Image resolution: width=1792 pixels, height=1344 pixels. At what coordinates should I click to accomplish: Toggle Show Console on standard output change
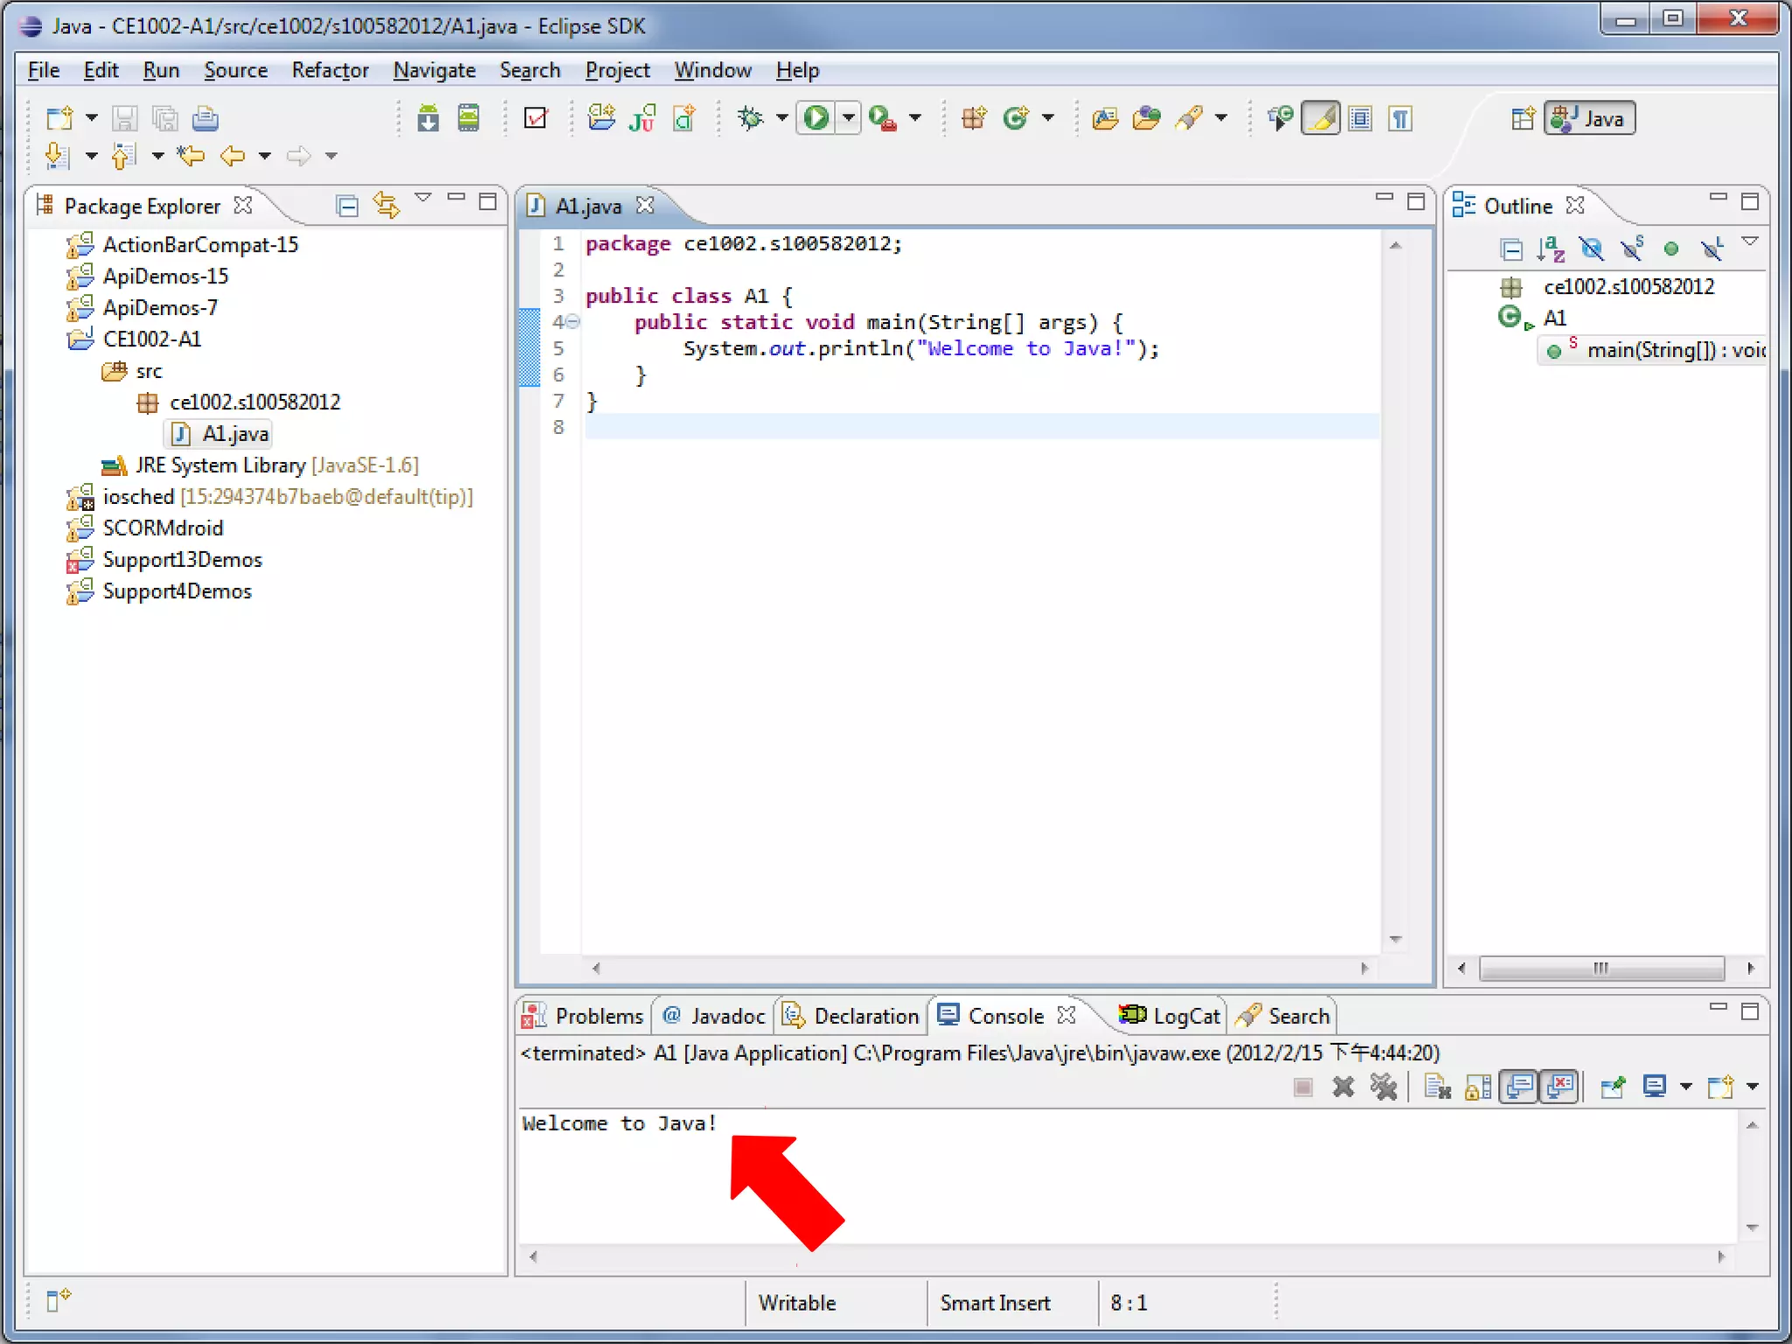coord(1520,1087)
